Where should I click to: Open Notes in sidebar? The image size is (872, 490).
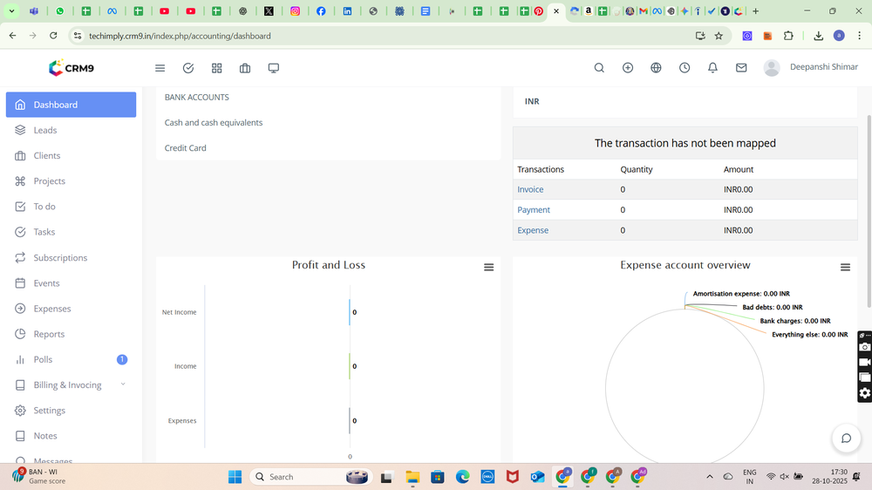point(72,436)
